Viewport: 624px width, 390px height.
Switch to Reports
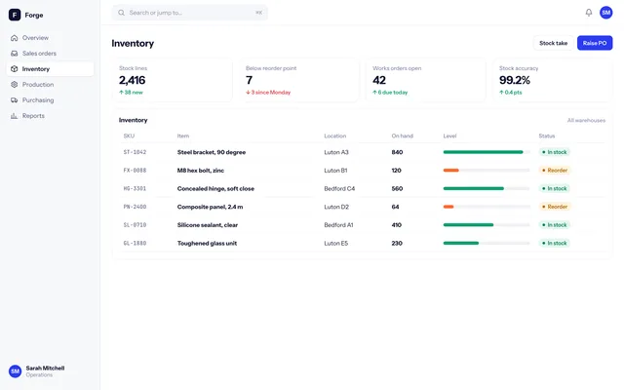pos(50,116)
